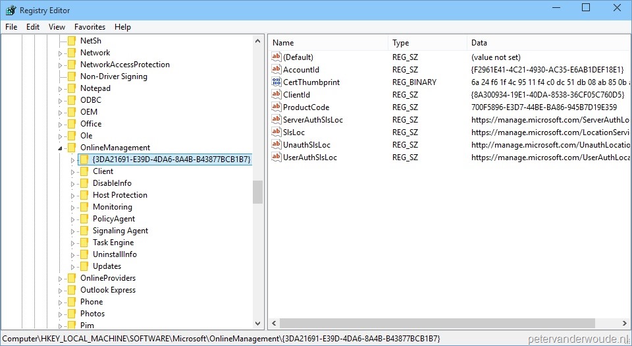Viewport: 632px width, 346px height.
Task: Click the AccountId data {F2961E41-4C21-4930-AC35-E6AB1DEF18E1}
Action: coord(547,70)
